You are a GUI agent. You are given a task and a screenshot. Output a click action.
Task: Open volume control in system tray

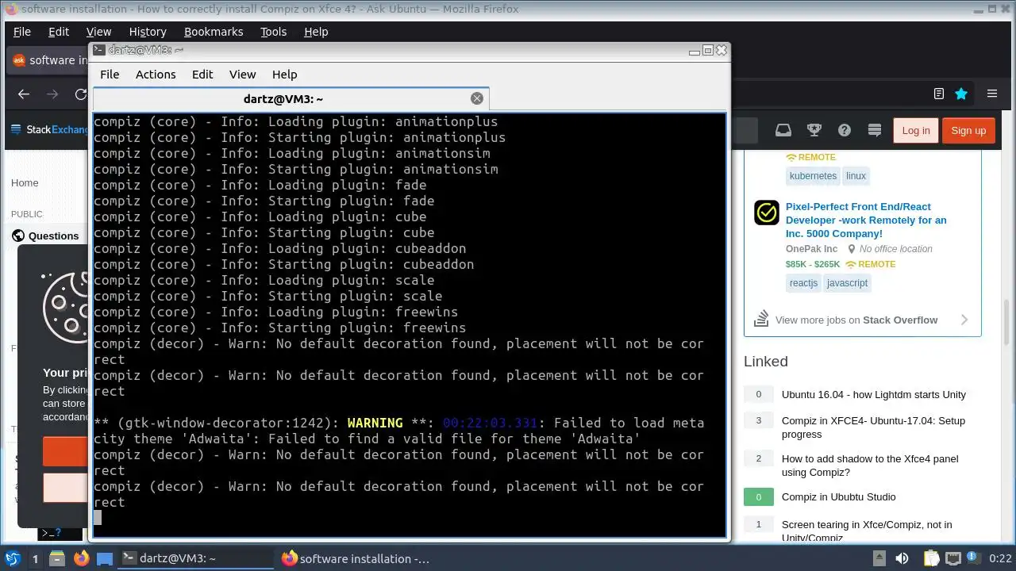[902, 558]
